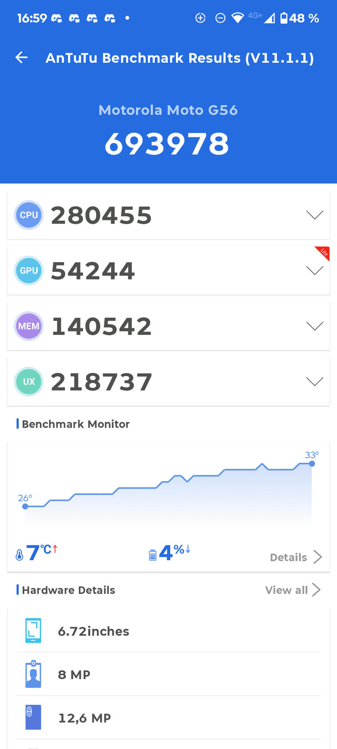The image size is (337, 749).
Task: Open Benchmark Monitor Details
Action: (296, 557)
